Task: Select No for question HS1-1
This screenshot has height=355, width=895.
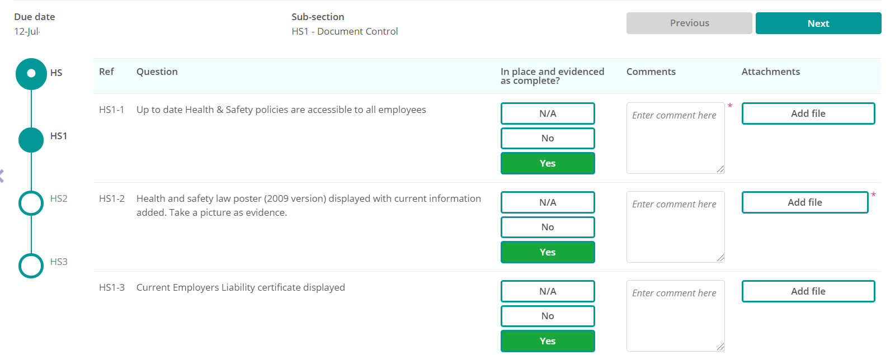Action: (548, 138)
